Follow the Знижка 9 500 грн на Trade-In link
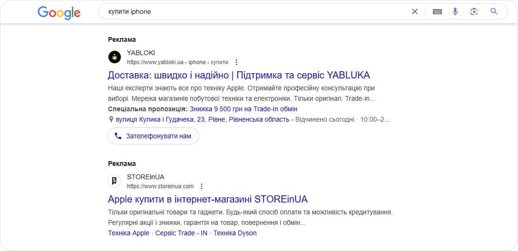Image resolution: width=518 pixels, height=251 pixels. (244, 109)
